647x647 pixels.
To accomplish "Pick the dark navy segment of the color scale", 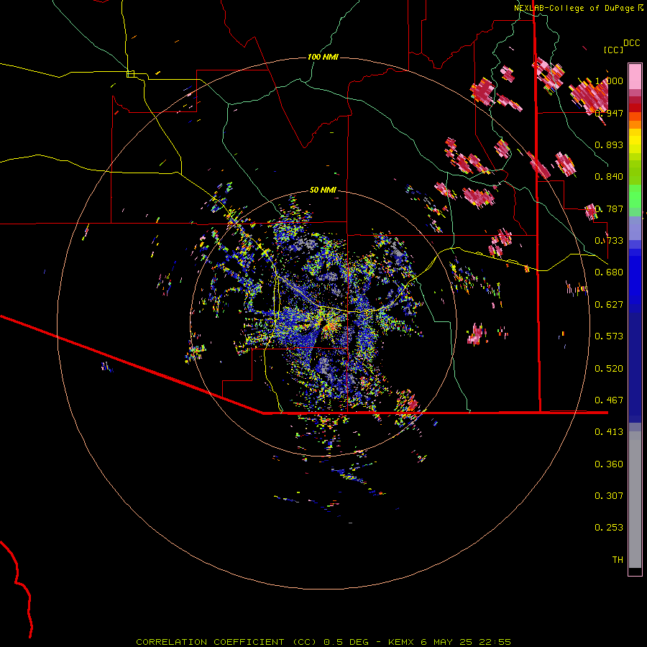I will (635, 367).
